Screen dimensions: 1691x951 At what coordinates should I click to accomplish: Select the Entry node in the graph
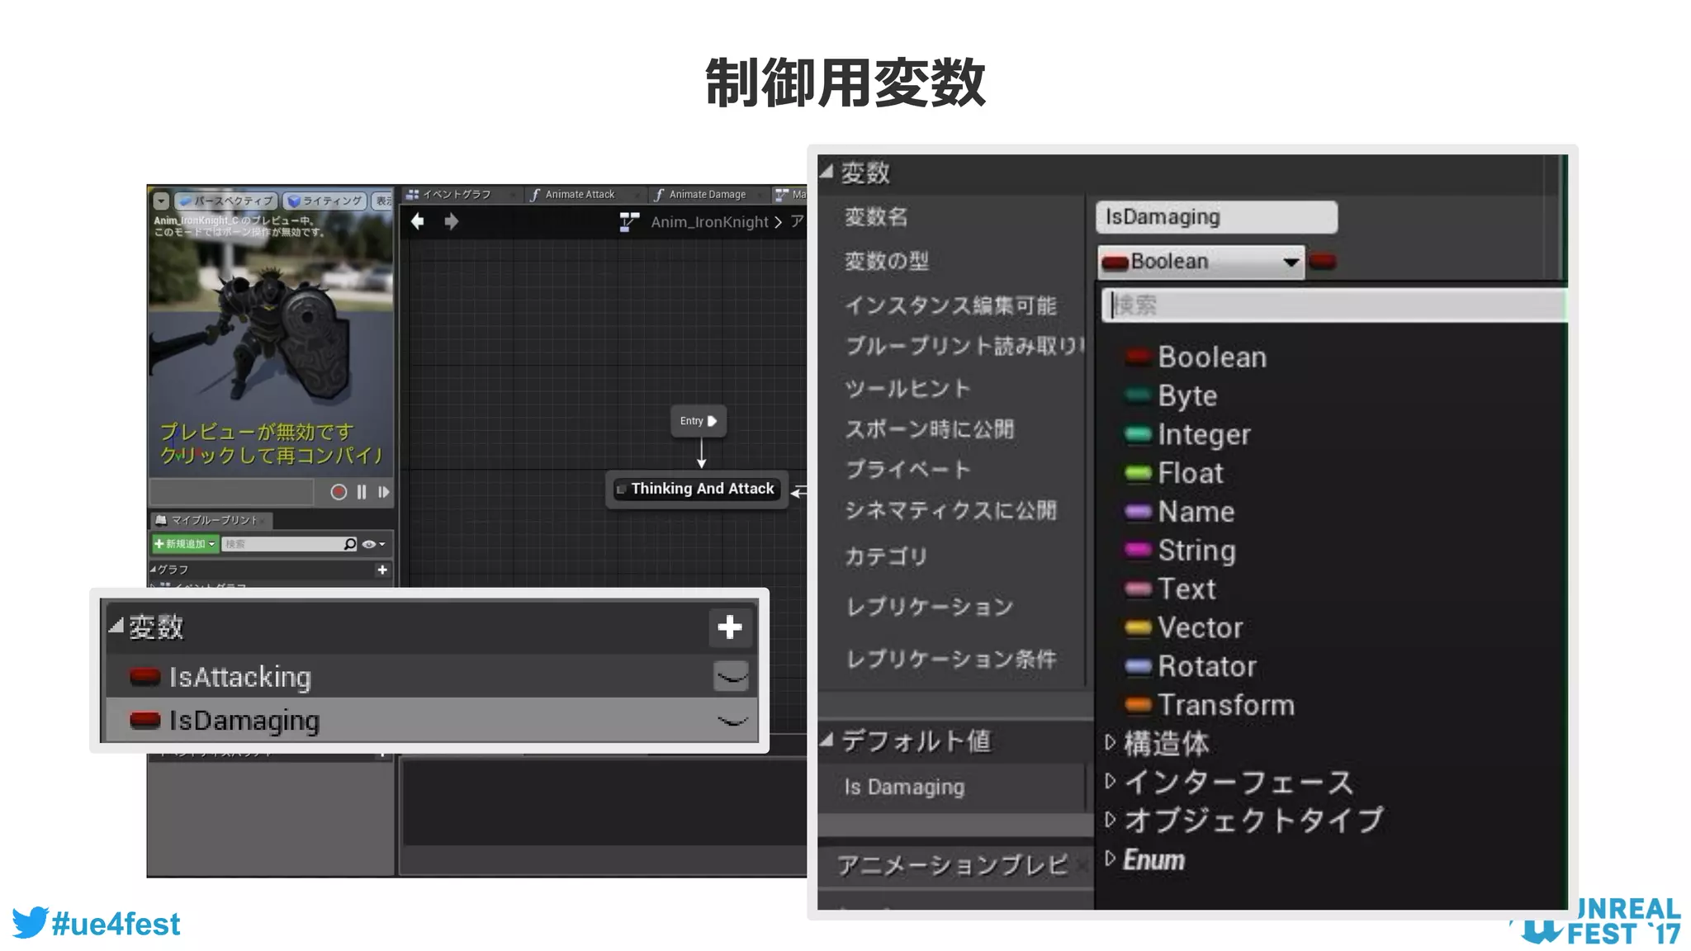pos(699,421)
